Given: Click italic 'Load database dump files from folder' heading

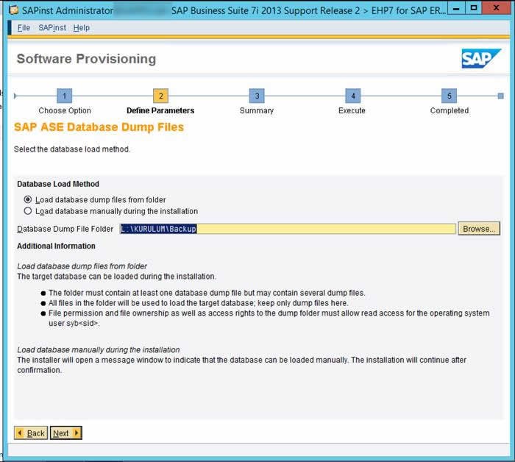Looking at the screenshot, I should 82,266.
